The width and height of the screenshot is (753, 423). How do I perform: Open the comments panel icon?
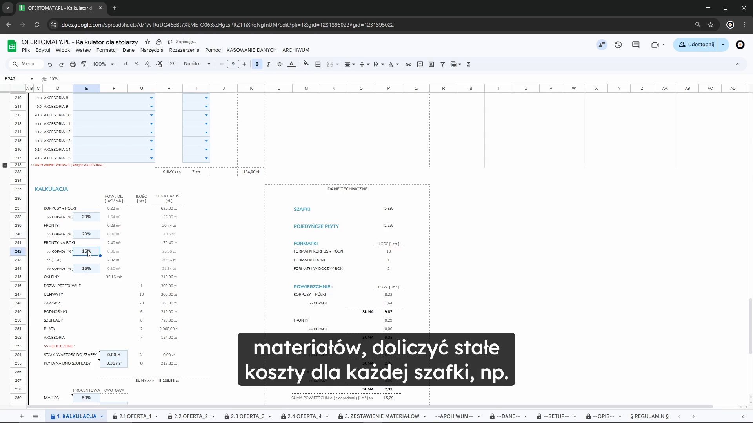636,45
